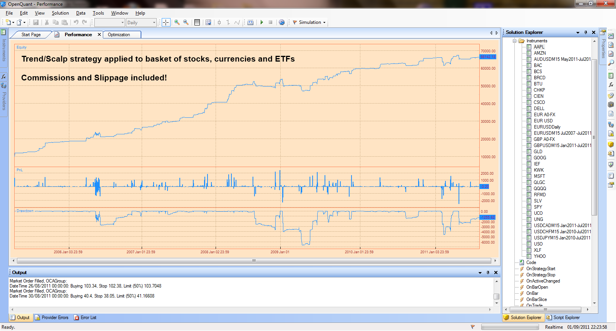Select the AAPL instrument
616x331 pixels.
(539, 47)
